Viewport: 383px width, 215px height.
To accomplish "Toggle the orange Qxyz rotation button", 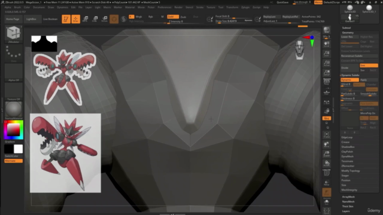I will point(327,118).
